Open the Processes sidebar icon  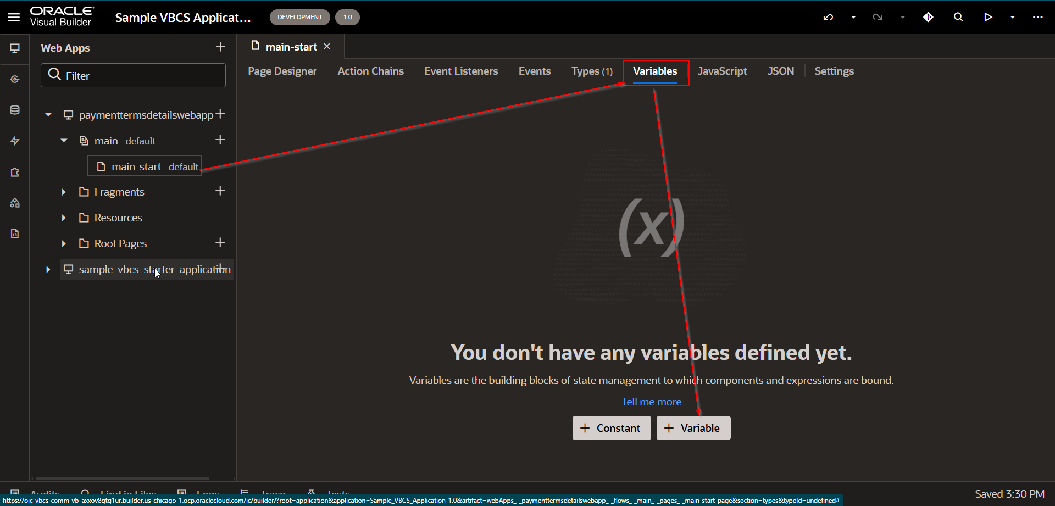(15, 203)
